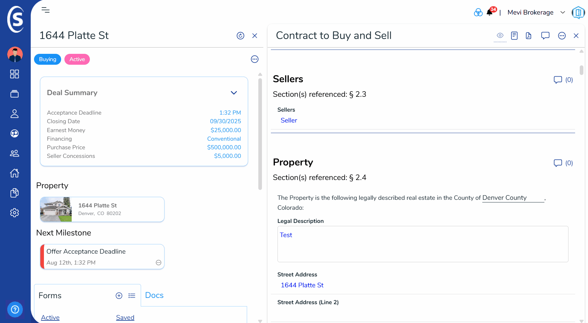The image size is (588, 323).
Task: Open the team group icon in sidebar
Action: [x=15, y=153]
